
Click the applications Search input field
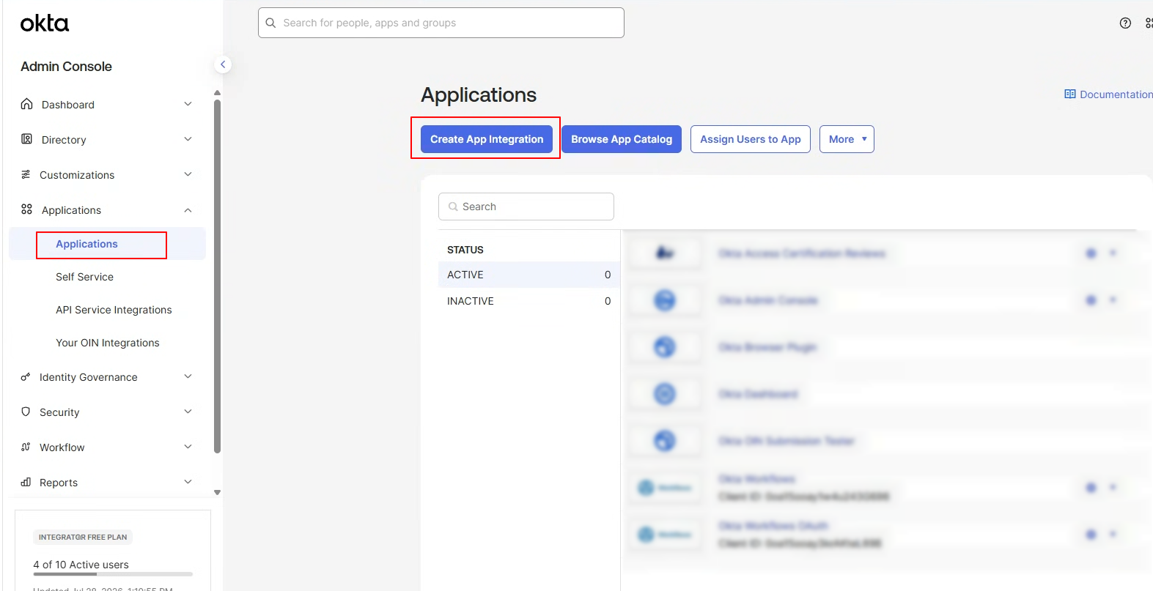tap(526, 207)
